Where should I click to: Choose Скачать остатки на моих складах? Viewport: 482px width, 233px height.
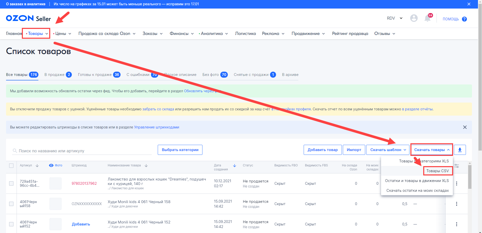point(417,191)
